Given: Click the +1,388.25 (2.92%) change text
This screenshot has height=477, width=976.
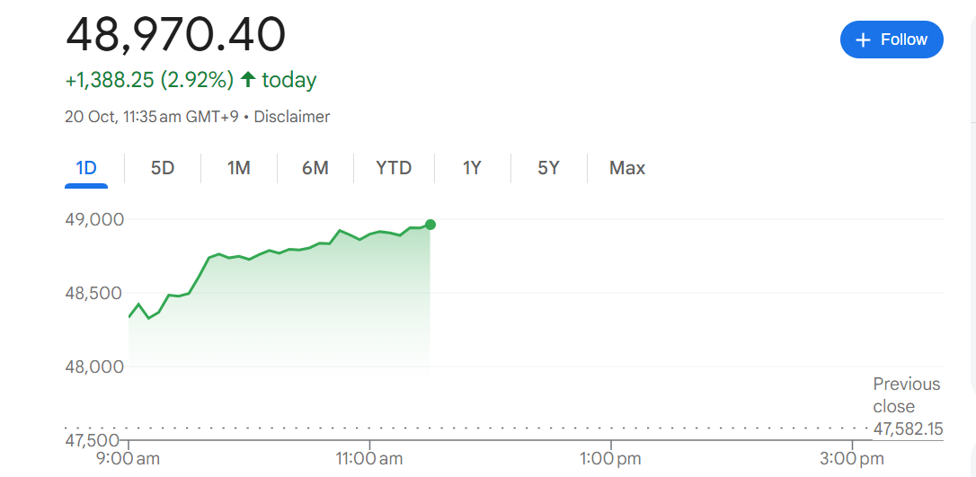Looking at the screenshot, I should coord(149,80).
